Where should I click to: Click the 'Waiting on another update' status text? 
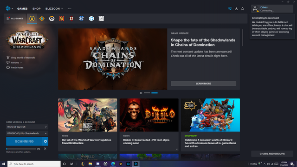(x=19, y=152)
